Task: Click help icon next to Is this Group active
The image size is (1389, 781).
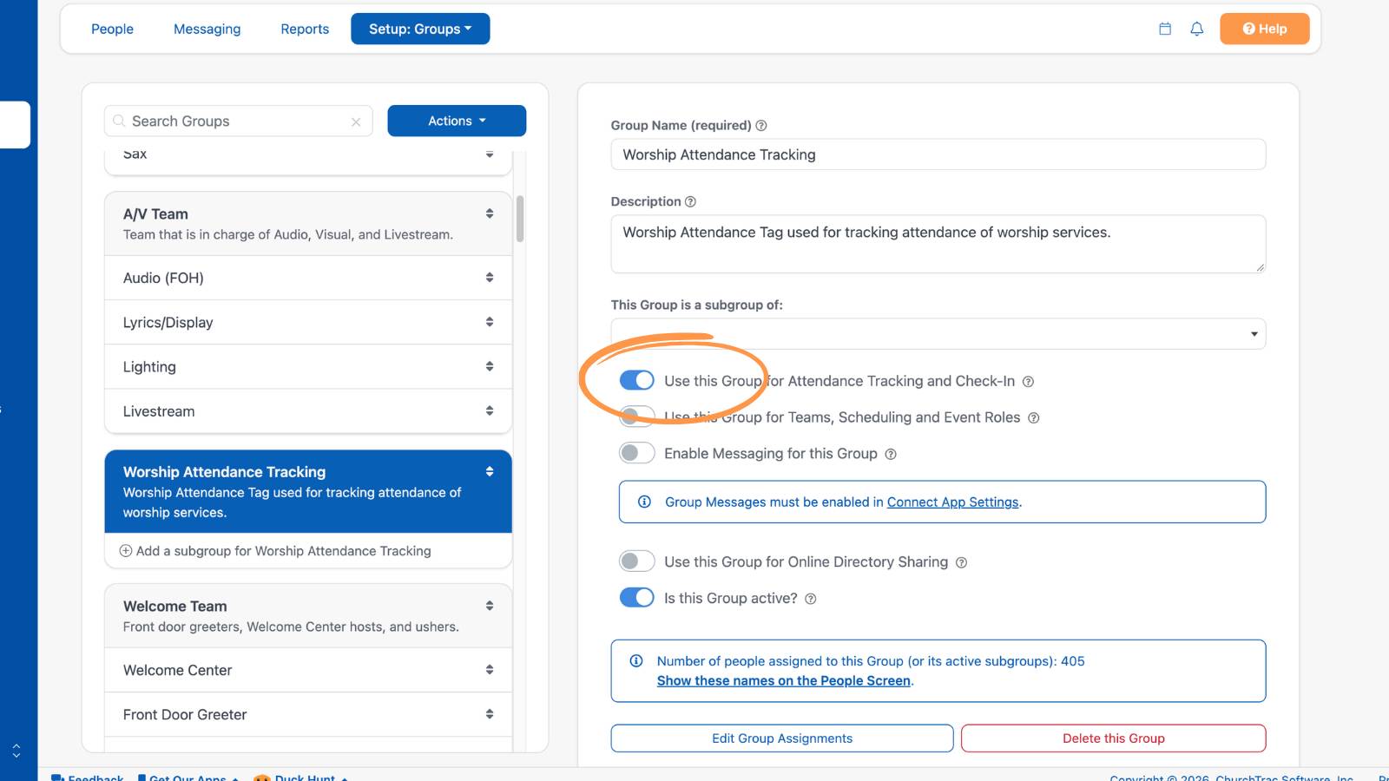Action: point(811,599)
